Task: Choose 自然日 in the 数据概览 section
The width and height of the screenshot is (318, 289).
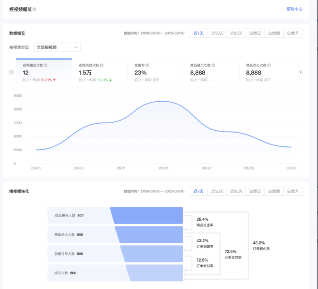Action: pos(255,33)
